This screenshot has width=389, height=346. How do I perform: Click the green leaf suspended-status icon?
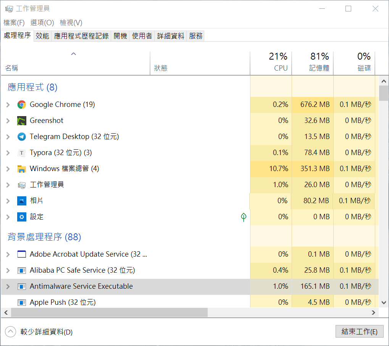pos(244,217)
